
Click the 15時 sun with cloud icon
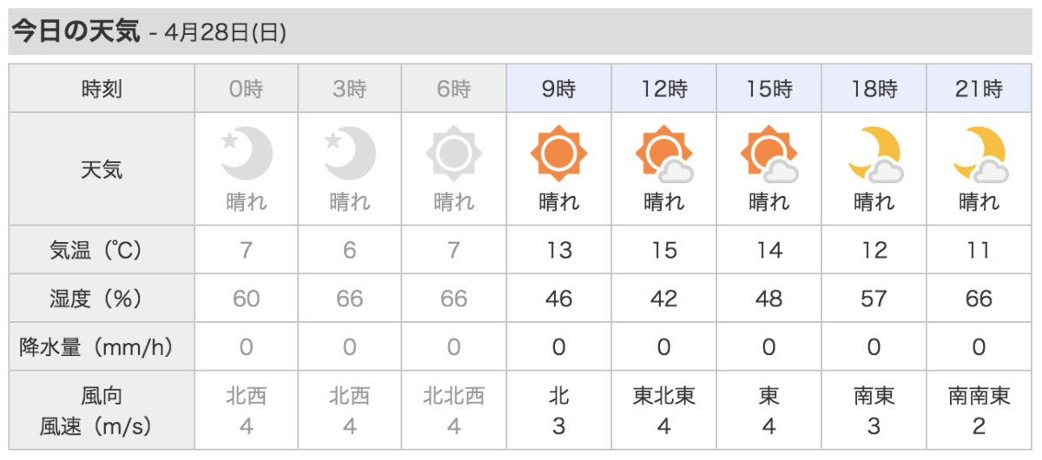tap(769, 154)
